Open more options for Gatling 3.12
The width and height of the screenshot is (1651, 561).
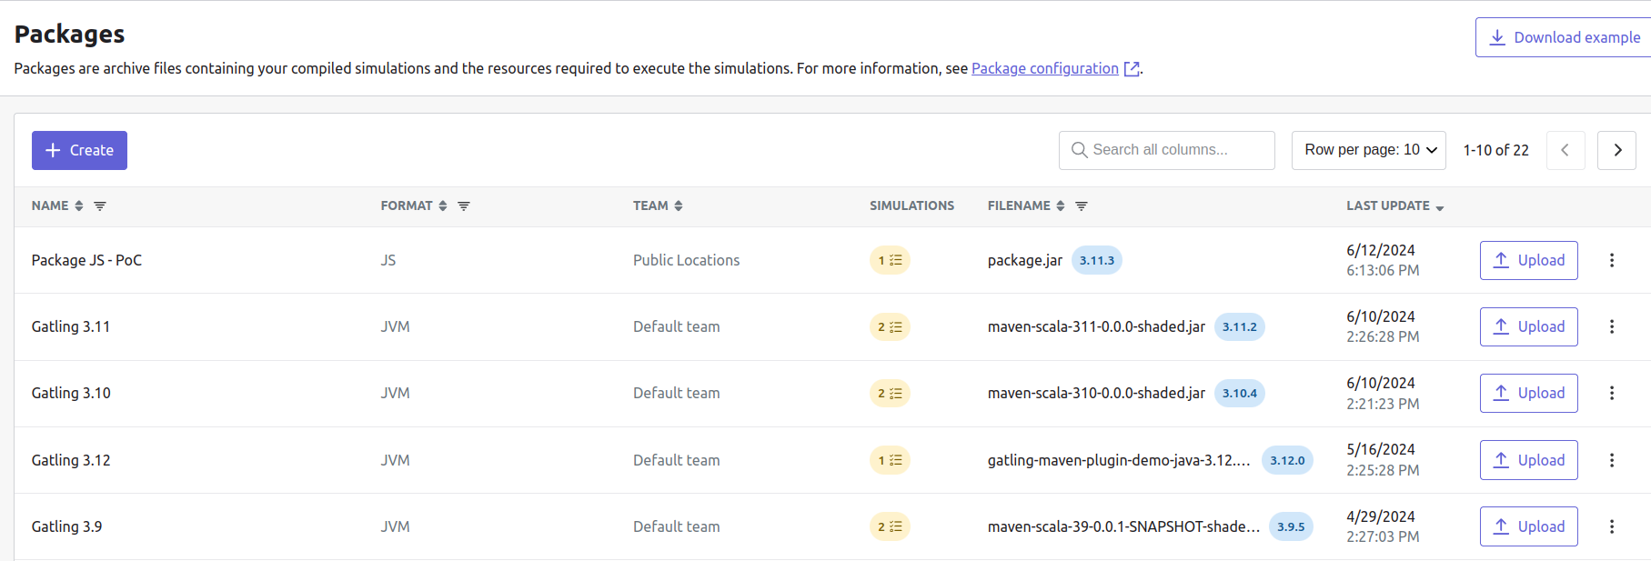point(1612,460)
